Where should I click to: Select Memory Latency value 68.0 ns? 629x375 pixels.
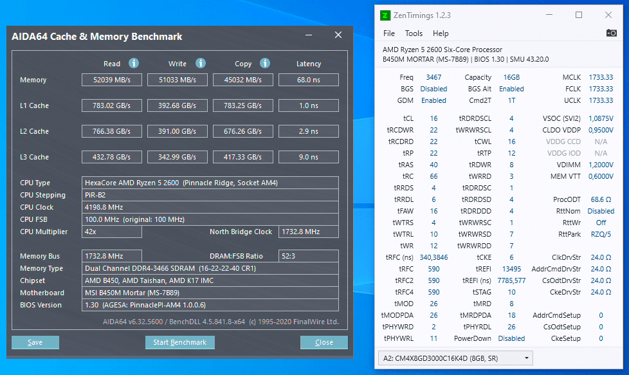point(309,80)
